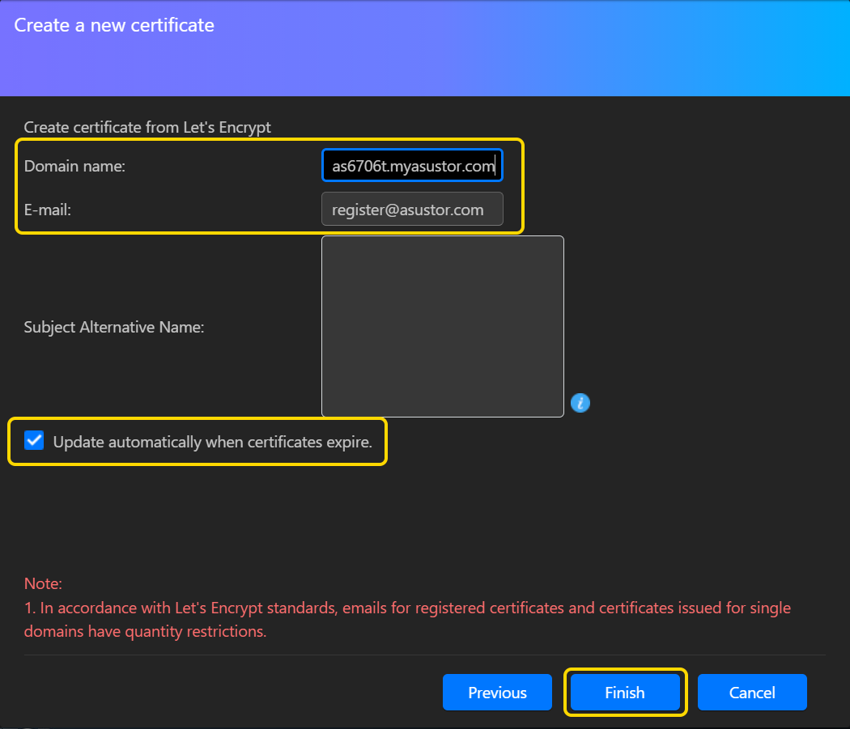
Task: Click the 'E-mail:' label
Action: [x=48, y=210]
